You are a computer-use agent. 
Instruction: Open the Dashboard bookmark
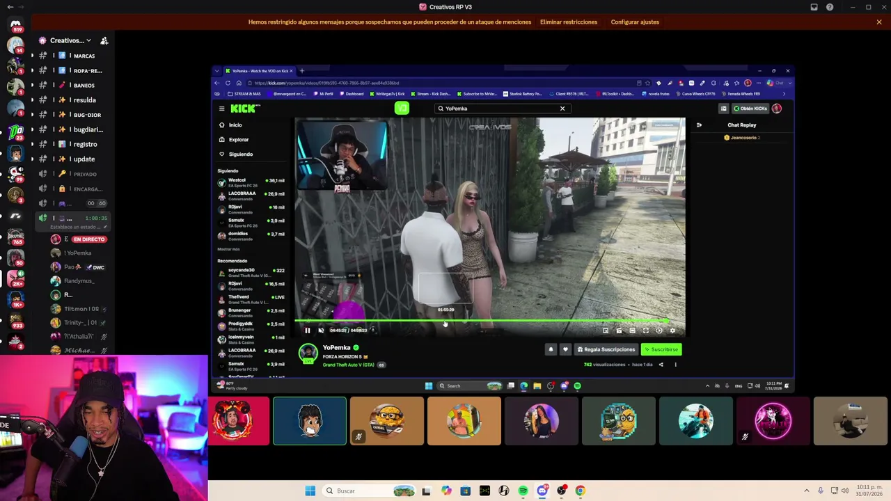(352, 94)
